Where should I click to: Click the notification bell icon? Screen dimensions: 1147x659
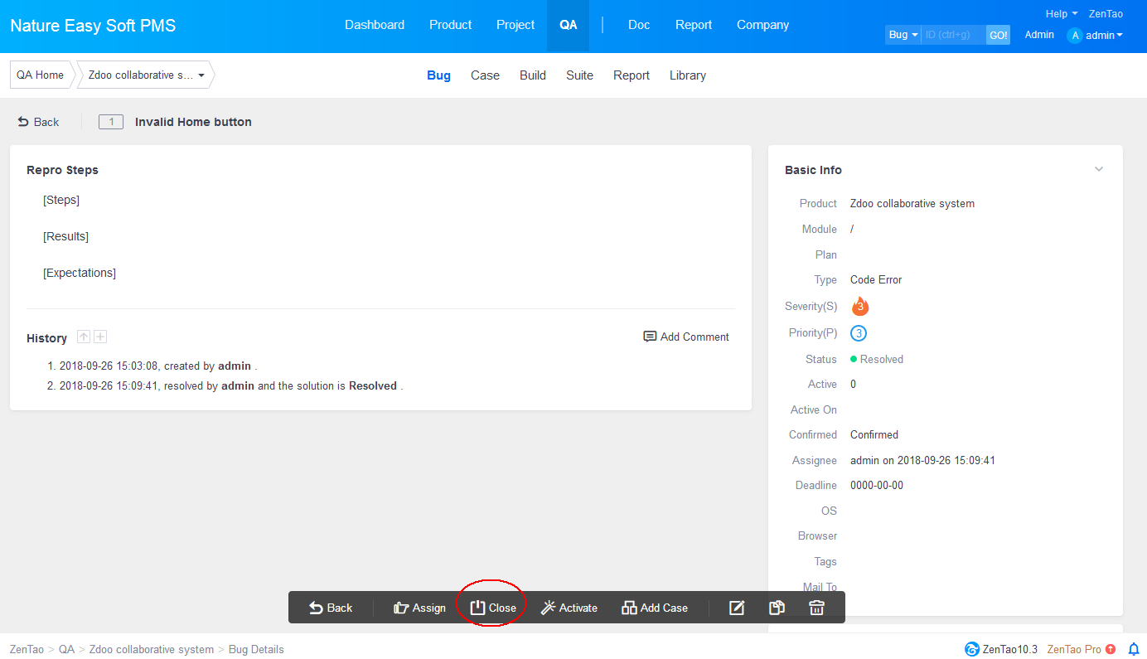[x=1134, y=649]
